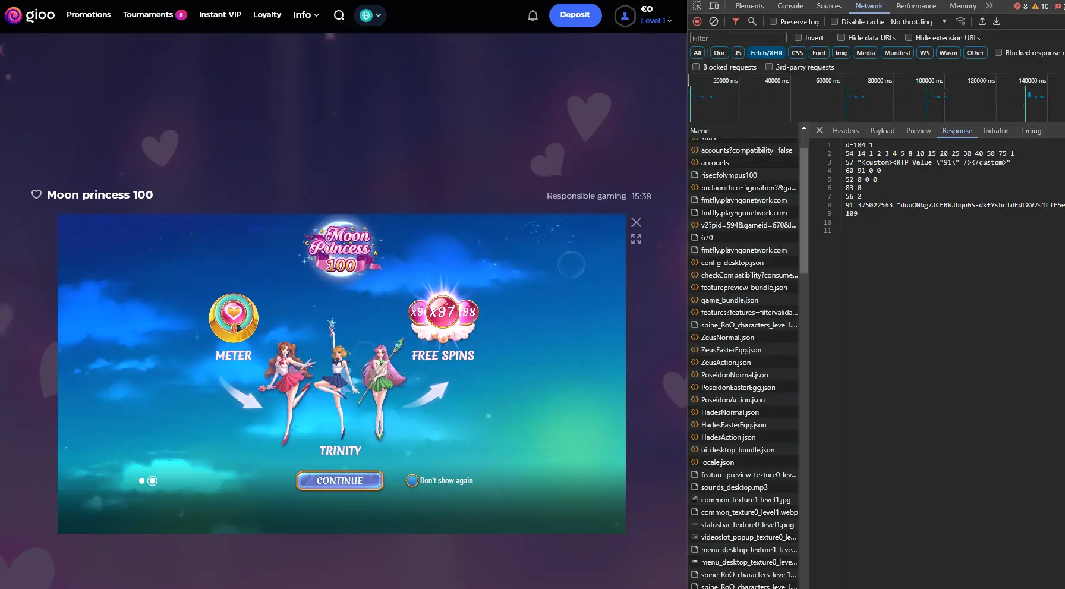Select the METER feature icon
Image resolution: width=1065 pixels, height=589 pixels.
tap(234, 318)
